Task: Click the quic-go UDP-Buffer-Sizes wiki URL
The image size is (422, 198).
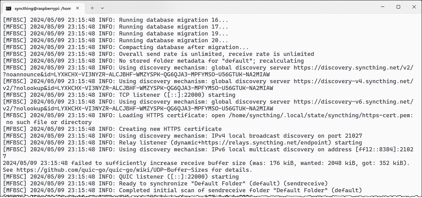Action: tap(112, 170)
